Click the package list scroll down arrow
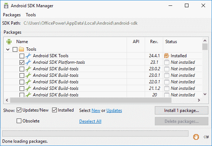The image size is (212, 146). 205,94
